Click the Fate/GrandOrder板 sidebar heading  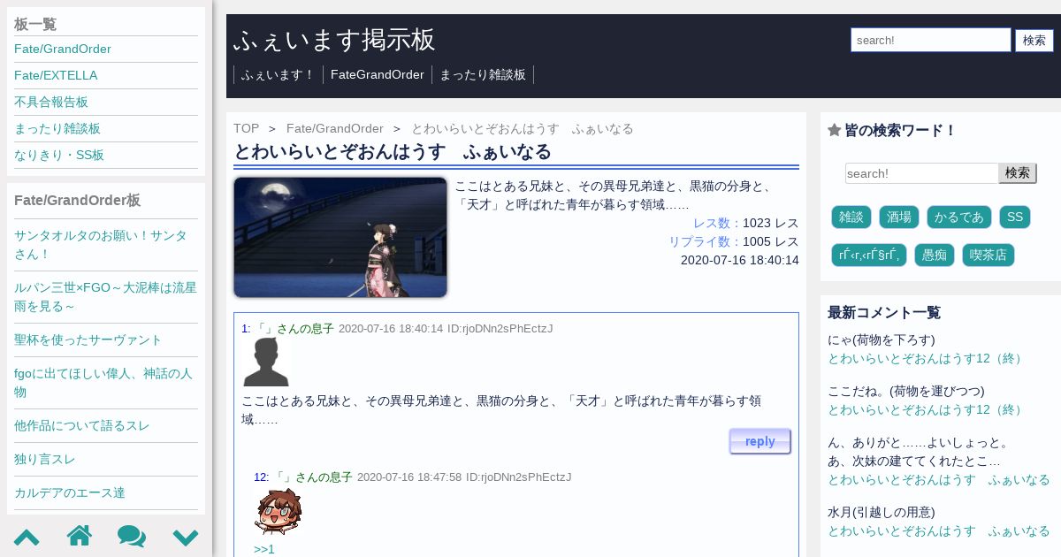[77, 201]
